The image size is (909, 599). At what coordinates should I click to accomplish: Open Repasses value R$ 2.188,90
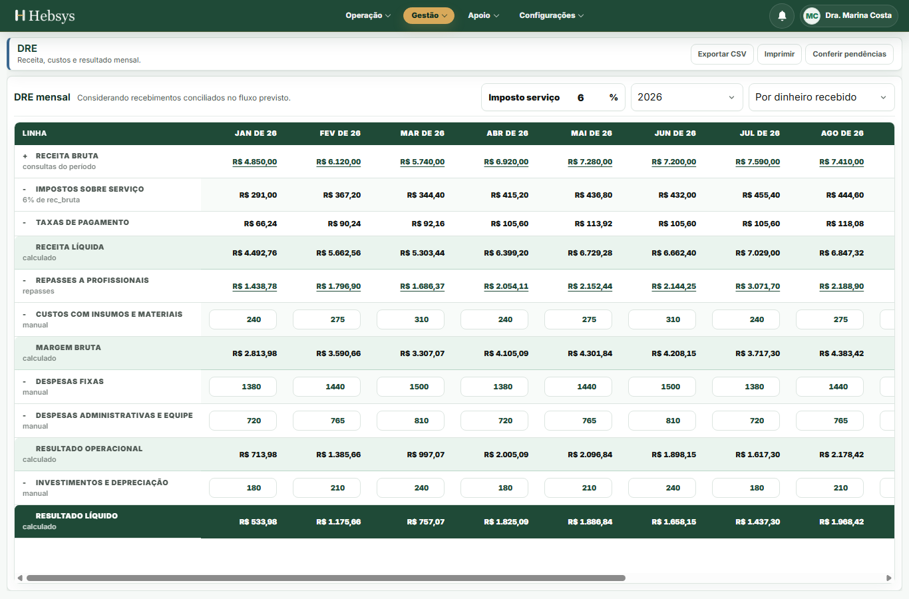pyautogui.click(x=841, y=286)
